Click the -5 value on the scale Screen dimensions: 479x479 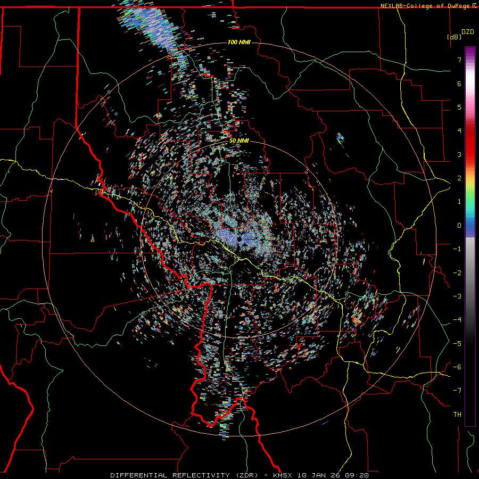tap(457, 344)
